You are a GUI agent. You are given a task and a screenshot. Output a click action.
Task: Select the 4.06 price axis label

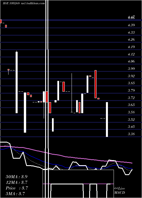click(131, 61)
